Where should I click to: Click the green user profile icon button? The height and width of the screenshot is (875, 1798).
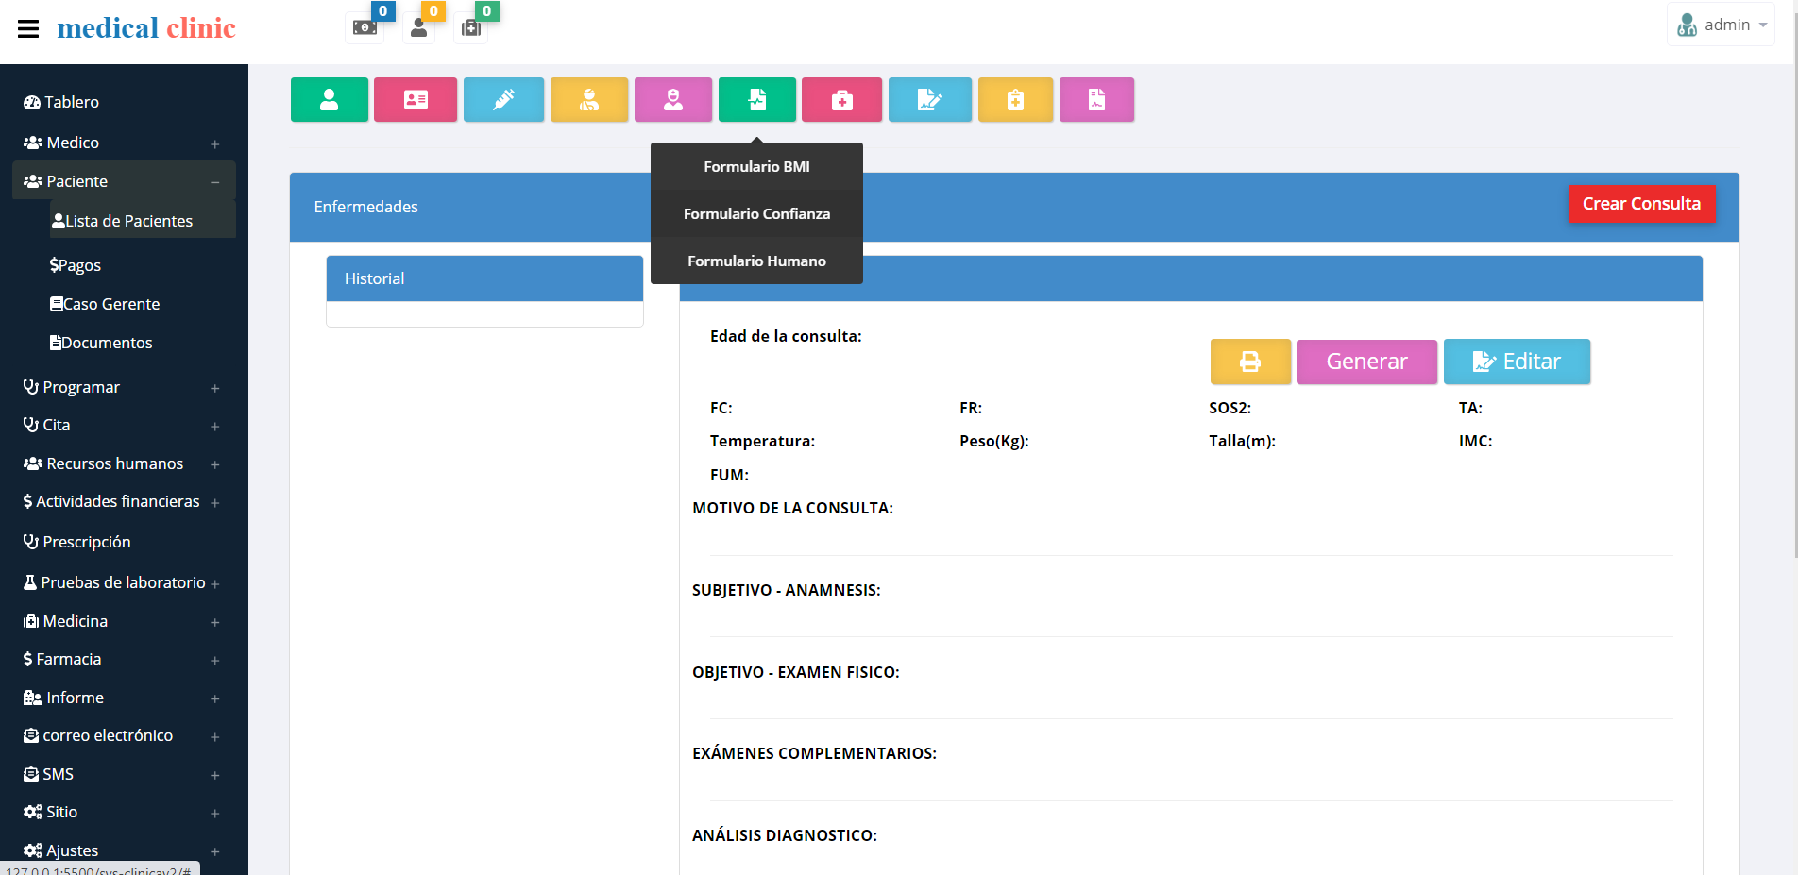point(329,100)
